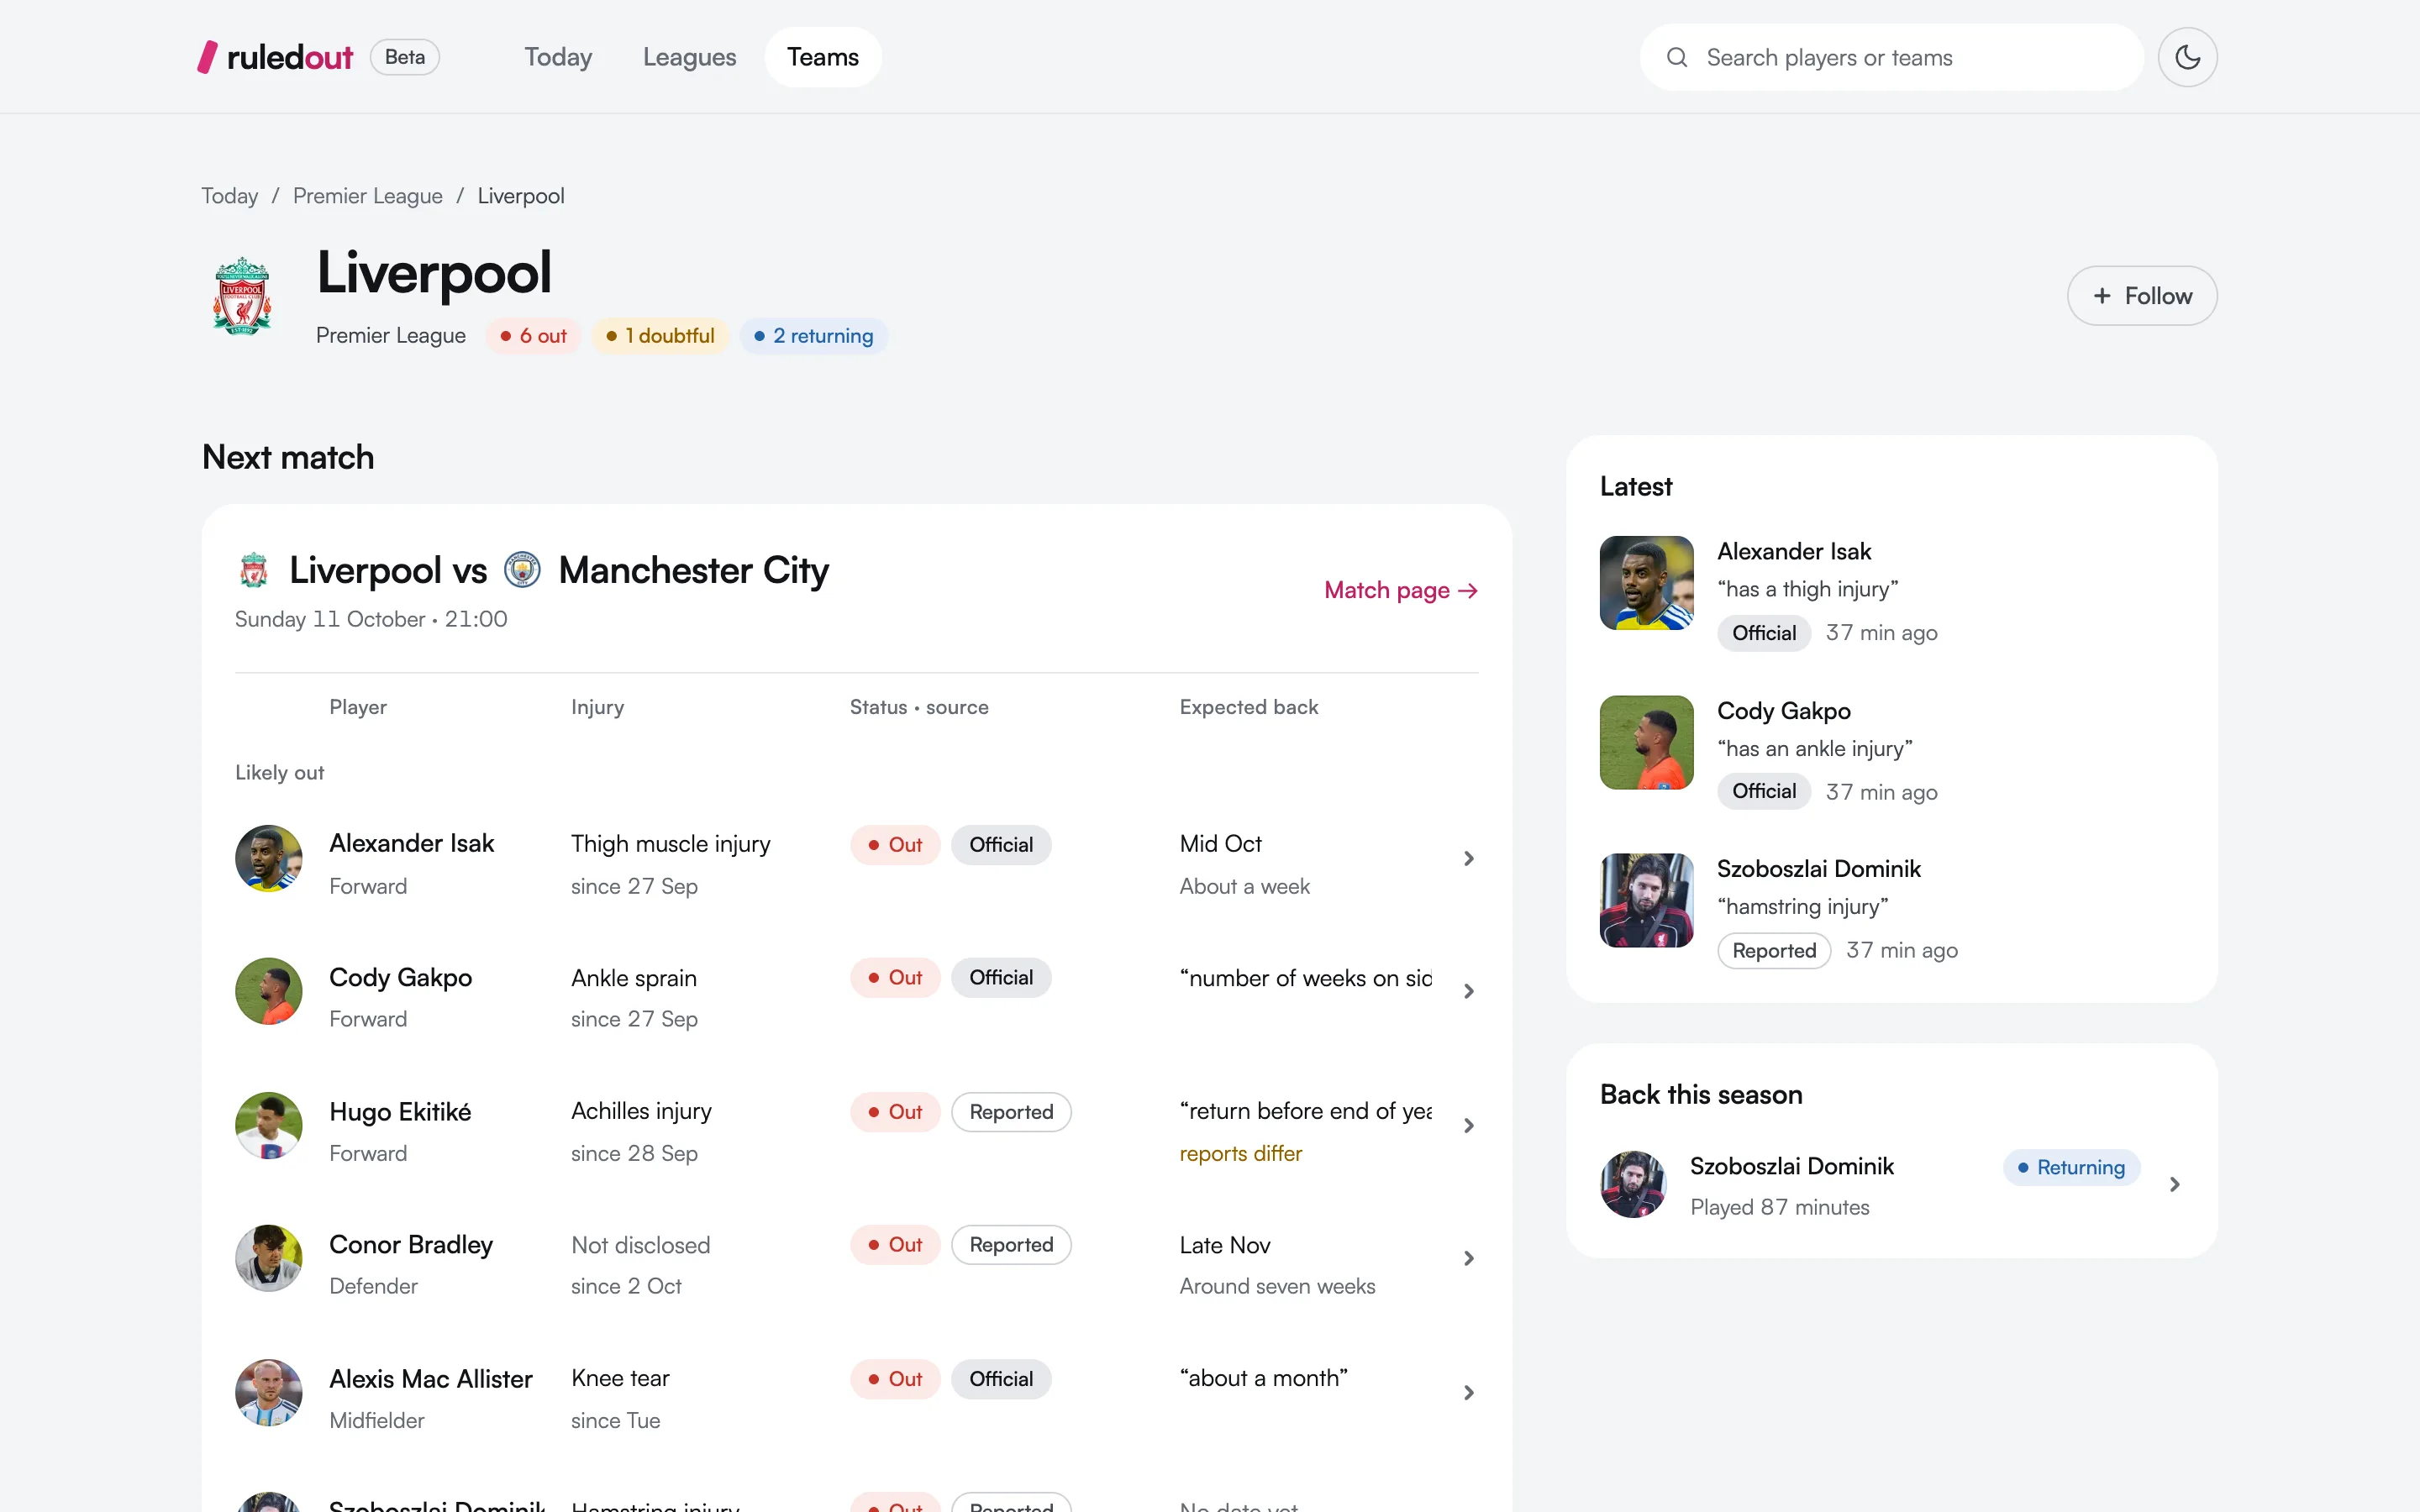Viewport: 2420px width, 1512px height.
Task: Click the Reported tag under Szoboszlai in Latest
Action: pos(1774,951)
